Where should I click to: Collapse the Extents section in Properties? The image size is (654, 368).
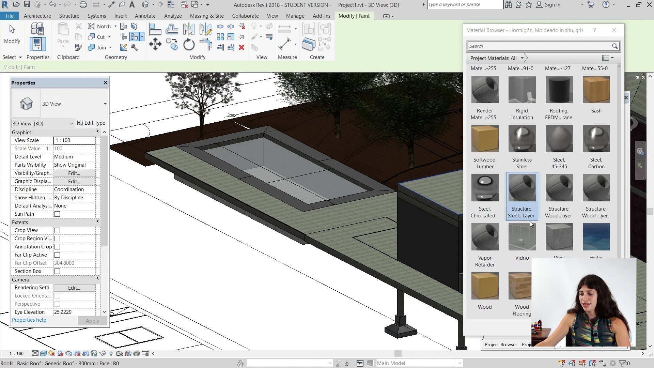point(98,222)
